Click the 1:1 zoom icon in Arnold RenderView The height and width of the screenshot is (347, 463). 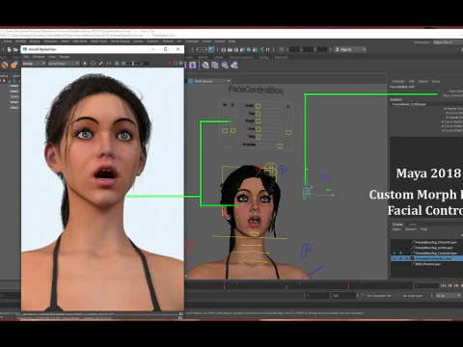[x=108, y=64]
